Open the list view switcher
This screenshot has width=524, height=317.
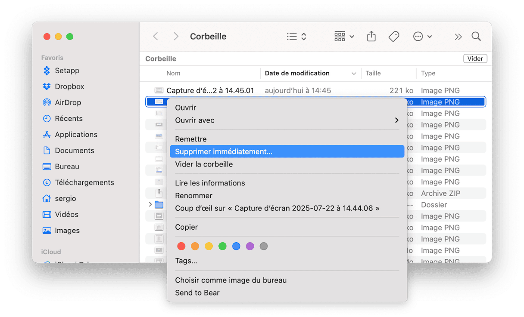coord(296,37)
